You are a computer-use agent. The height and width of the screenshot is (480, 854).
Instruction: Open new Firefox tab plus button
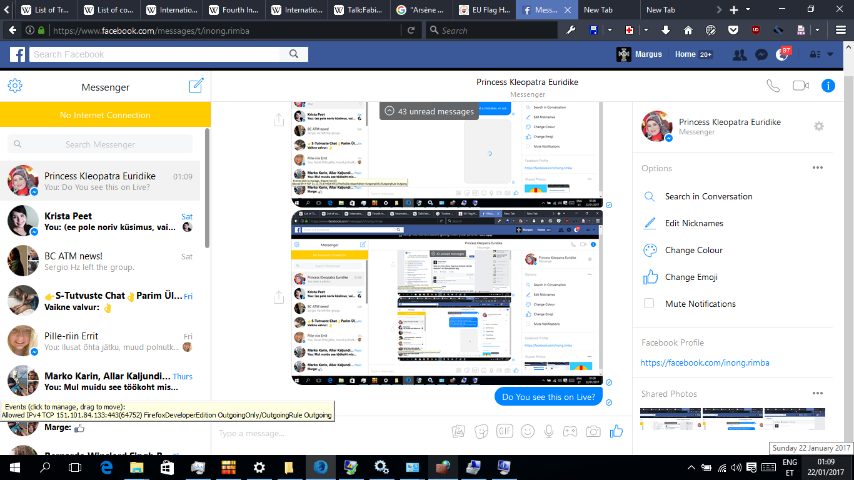point(734,10)
